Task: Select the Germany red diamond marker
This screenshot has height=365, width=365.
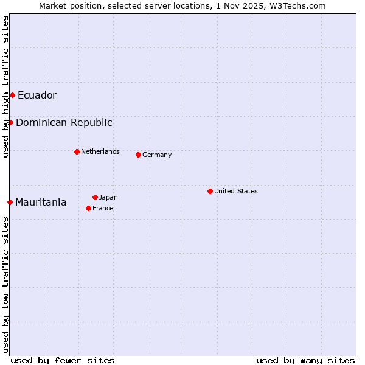Action: point(138,155)
